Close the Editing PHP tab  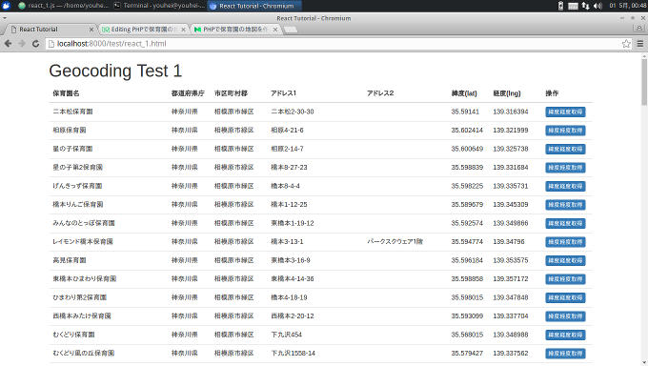(x=183, y=30)
